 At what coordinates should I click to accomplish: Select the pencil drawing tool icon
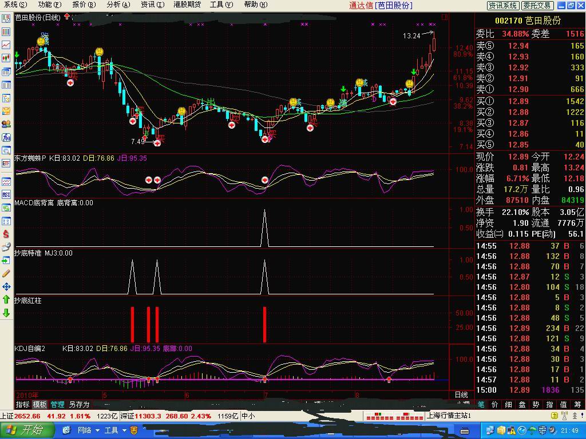pos(6,273)
